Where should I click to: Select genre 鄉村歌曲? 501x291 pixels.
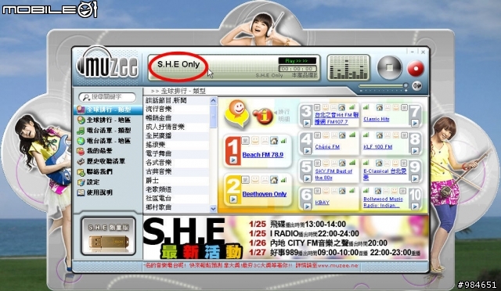pyautogui.click(x=177, y=207)
